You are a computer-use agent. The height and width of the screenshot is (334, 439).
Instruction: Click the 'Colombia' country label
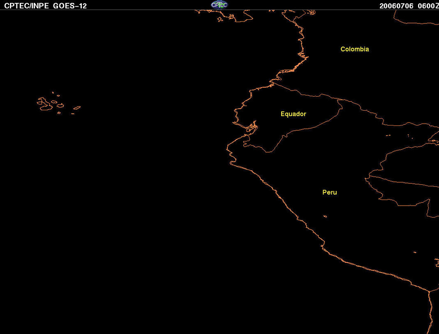coord(355,49)
